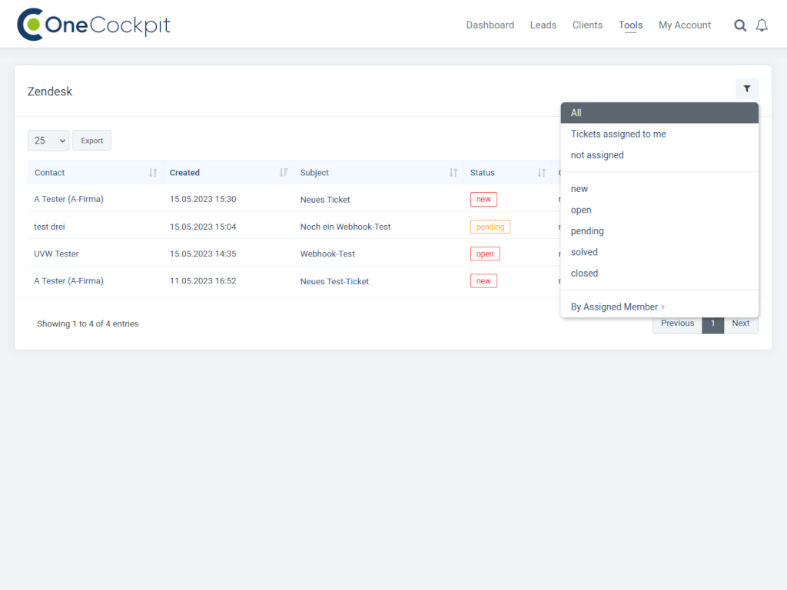Open notifications bell icon

click(762, 25)
